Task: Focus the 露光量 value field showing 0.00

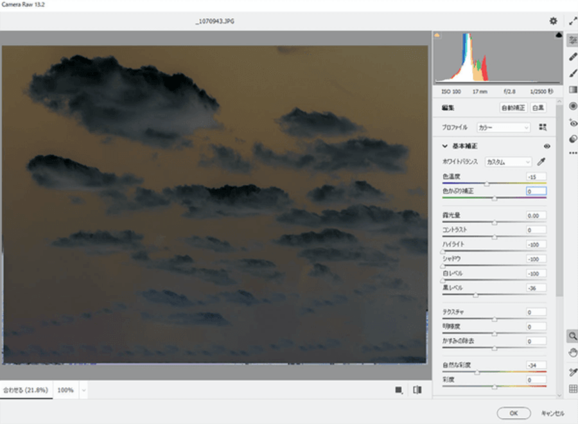Action: (x=536, y=216)
